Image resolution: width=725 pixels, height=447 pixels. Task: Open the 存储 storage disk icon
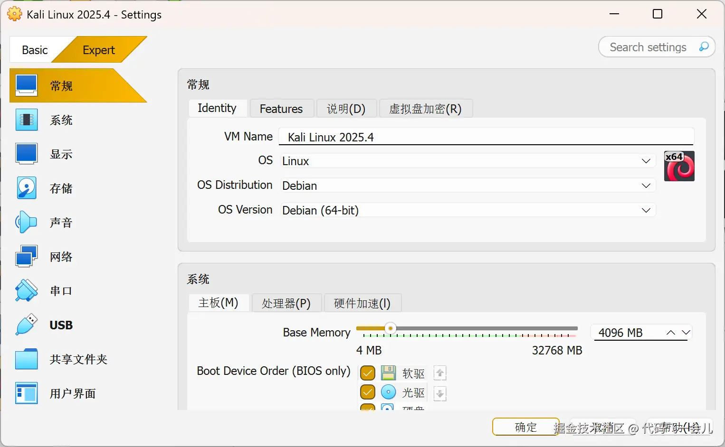coord(26,188)
